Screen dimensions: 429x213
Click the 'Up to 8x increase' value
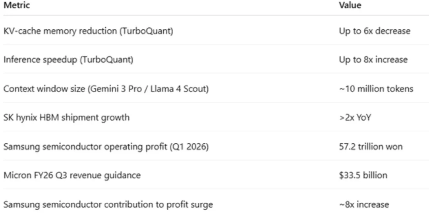(373, 60)
